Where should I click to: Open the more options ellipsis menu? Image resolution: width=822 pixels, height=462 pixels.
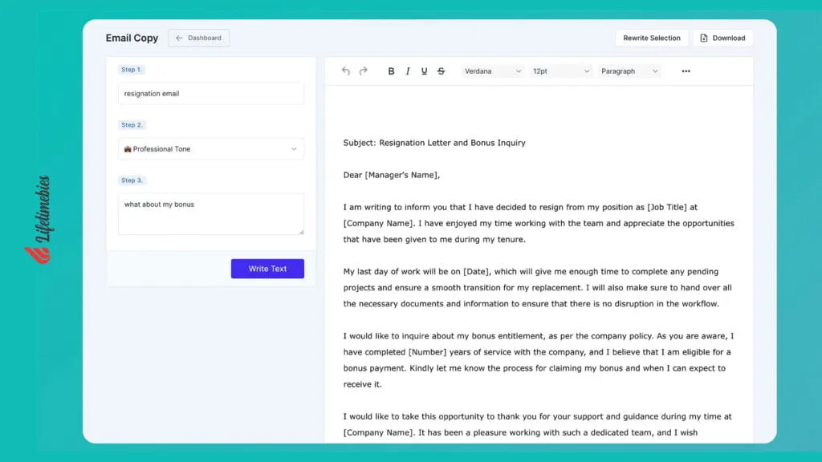[686, 71]
